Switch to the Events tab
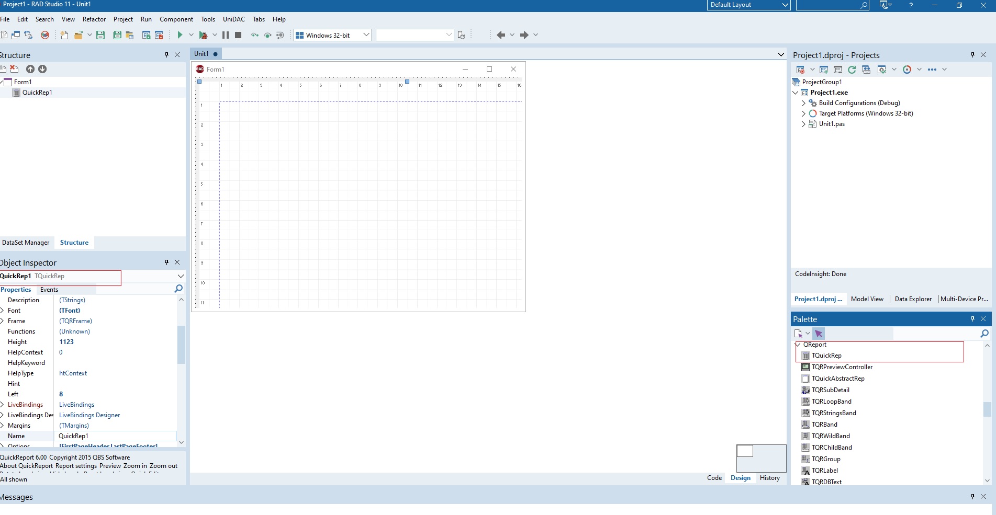Screen dimensions: 996x515 [x=49, y=290]
